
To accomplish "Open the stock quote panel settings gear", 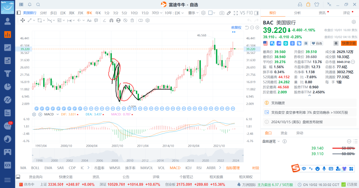I will (x=354, y=22).
